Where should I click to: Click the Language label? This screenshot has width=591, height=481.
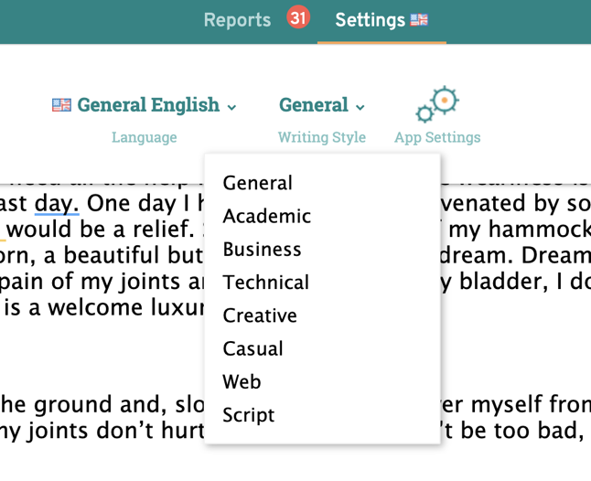[144, 137]
